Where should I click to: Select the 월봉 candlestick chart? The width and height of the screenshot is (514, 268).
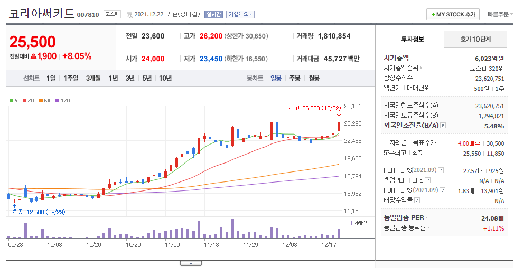314,78
